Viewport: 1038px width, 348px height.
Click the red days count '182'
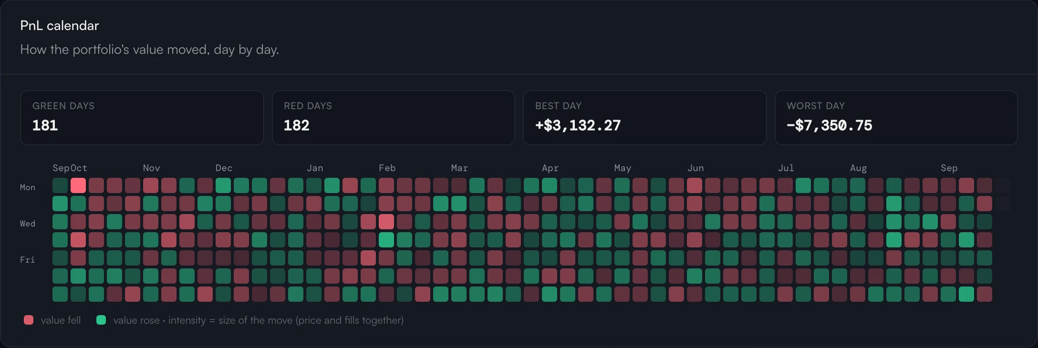point(296,125)
